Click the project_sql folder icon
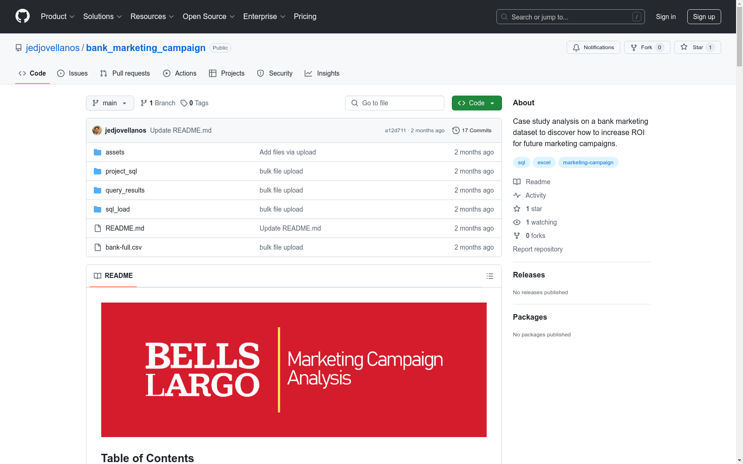Image resolution: width=743 pixels, height=464 pixels. click(98, 171)
